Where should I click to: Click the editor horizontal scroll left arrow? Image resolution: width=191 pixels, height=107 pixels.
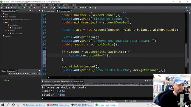48,78
